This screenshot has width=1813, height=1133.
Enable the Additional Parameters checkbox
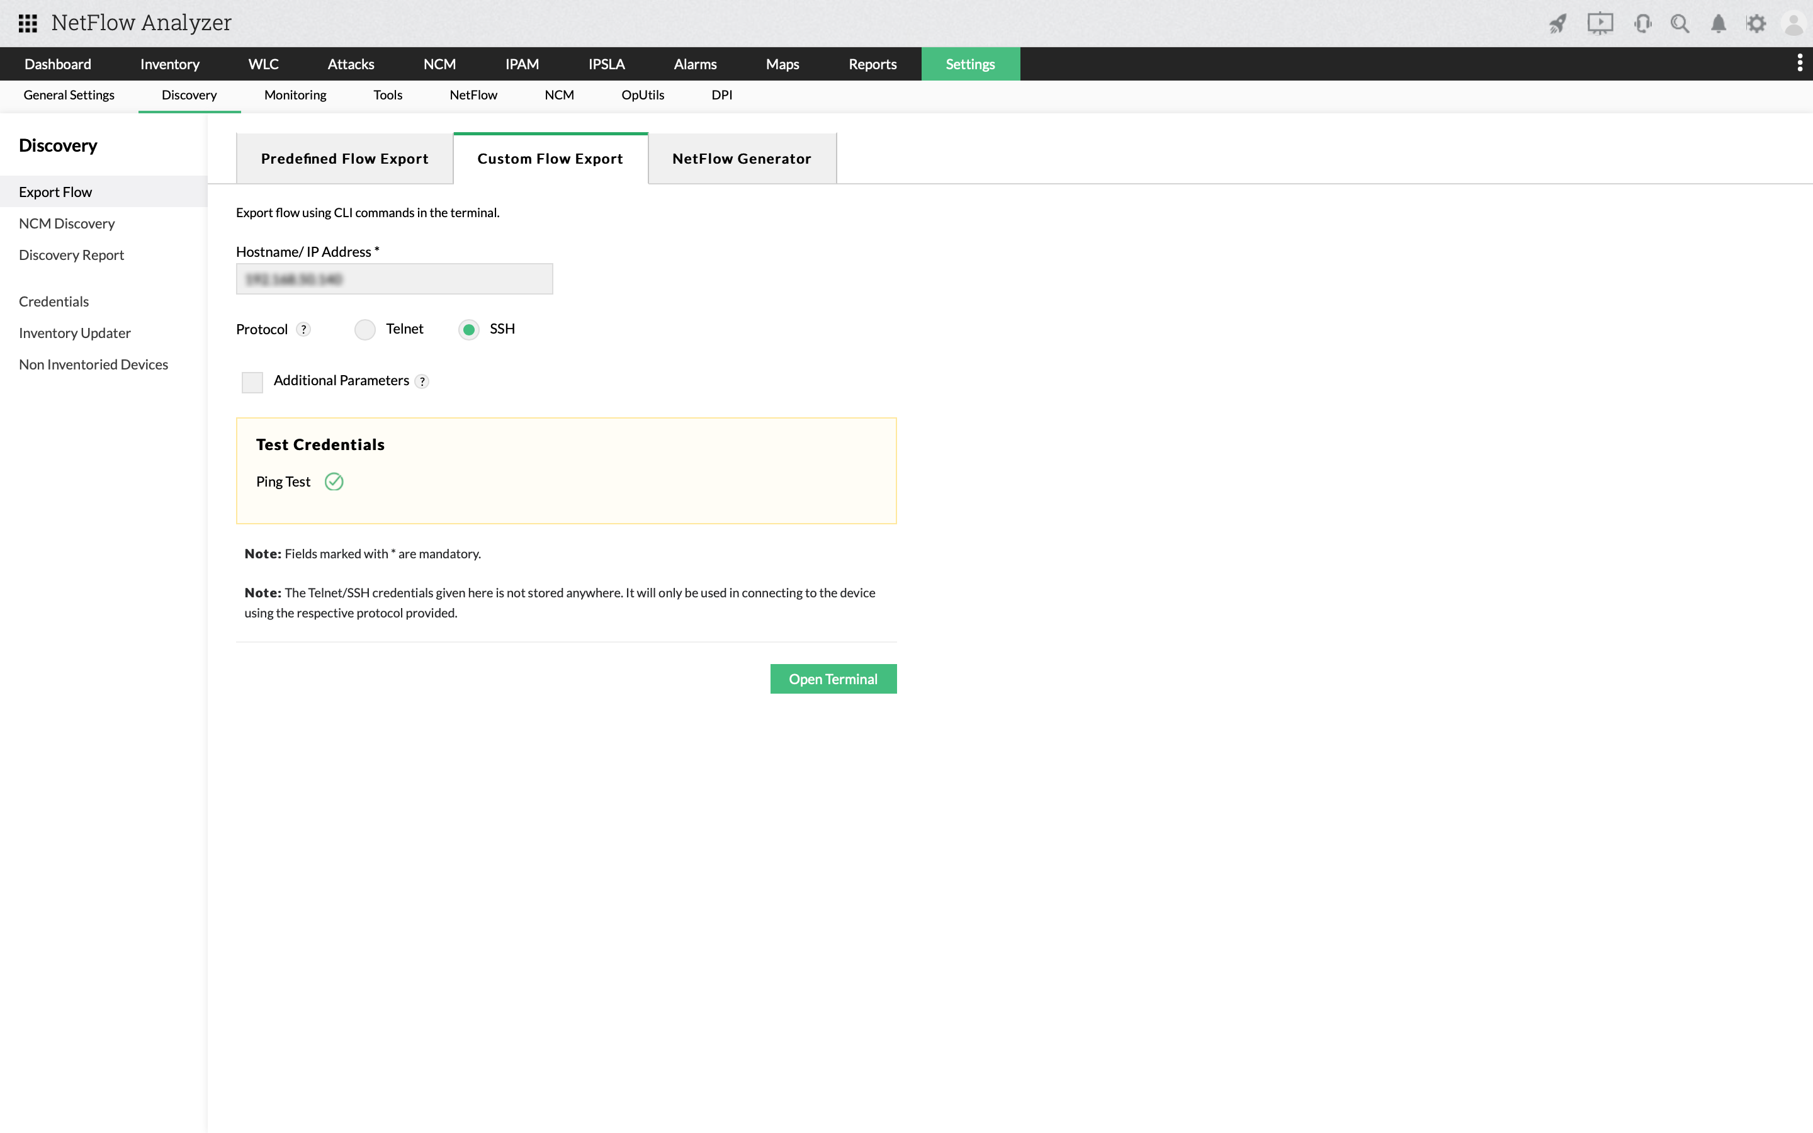[x=252, y=382]
